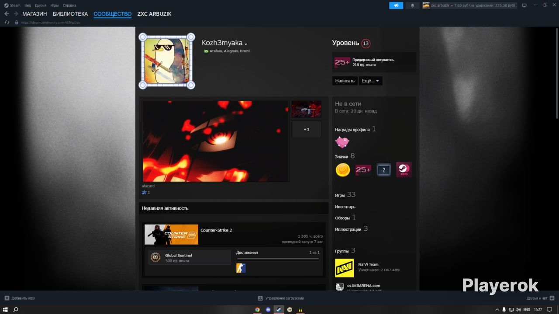This screenshot has width=559, height=314.
Task: Open Управление загрузками downloads manager
Action: click(x=281, y=298)
